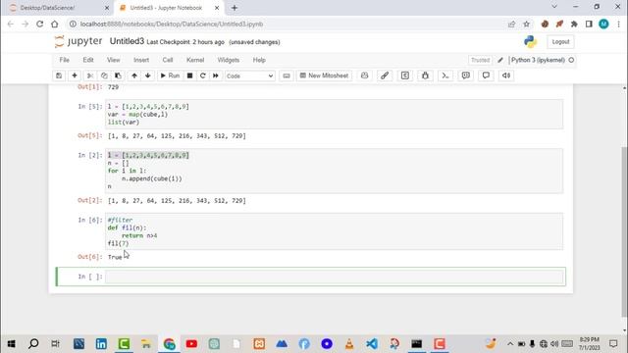This screenshot has width=628, height=353.
Task: Click the speaker sound toolbar icon
Action: click(x=506, y=76)
